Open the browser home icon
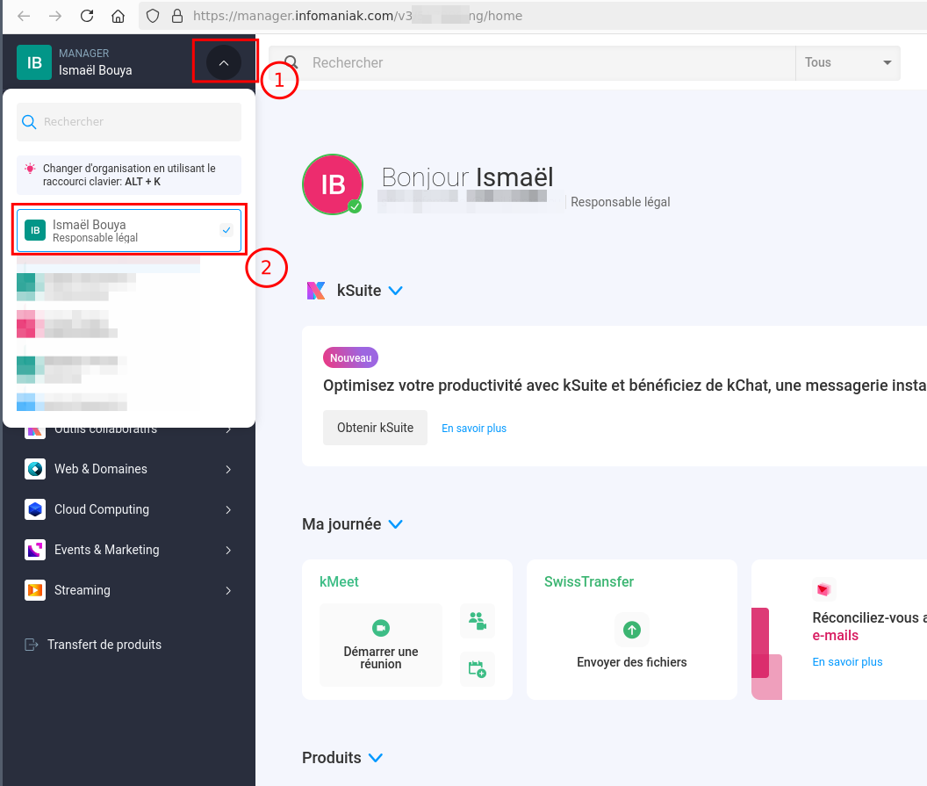 [119, 16]
